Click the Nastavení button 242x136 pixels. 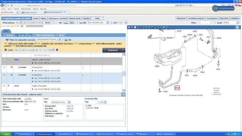point(181,18)
